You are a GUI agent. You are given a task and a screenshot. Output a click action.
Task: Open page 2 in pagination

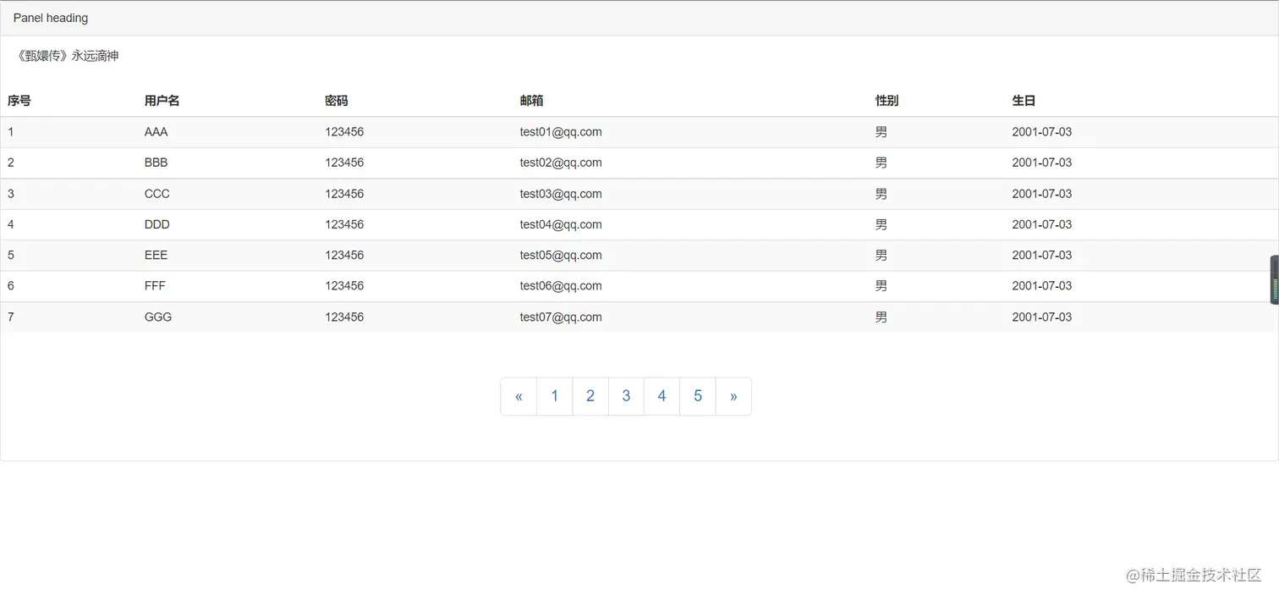[x=590, y=396]
